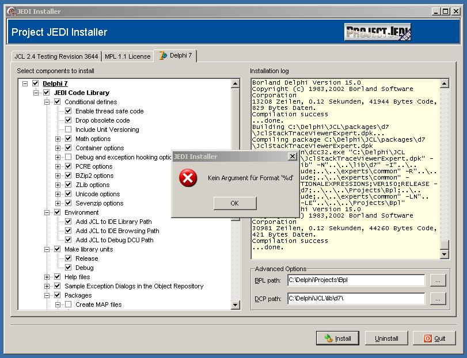Close the error dialog with X
The height and width of the screenshot is (358, 467).
pyautogui.click(x=292, y=157)
